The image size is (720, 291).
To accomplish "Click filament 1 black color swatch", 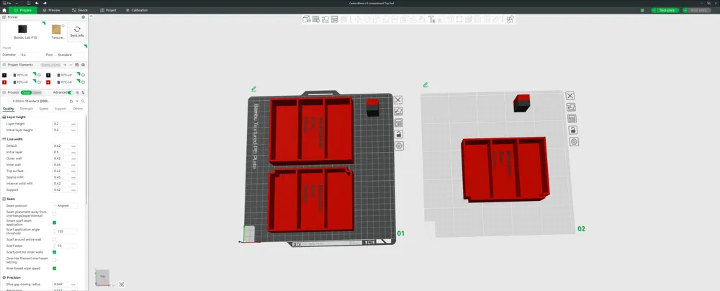I will tap(4, 75).
